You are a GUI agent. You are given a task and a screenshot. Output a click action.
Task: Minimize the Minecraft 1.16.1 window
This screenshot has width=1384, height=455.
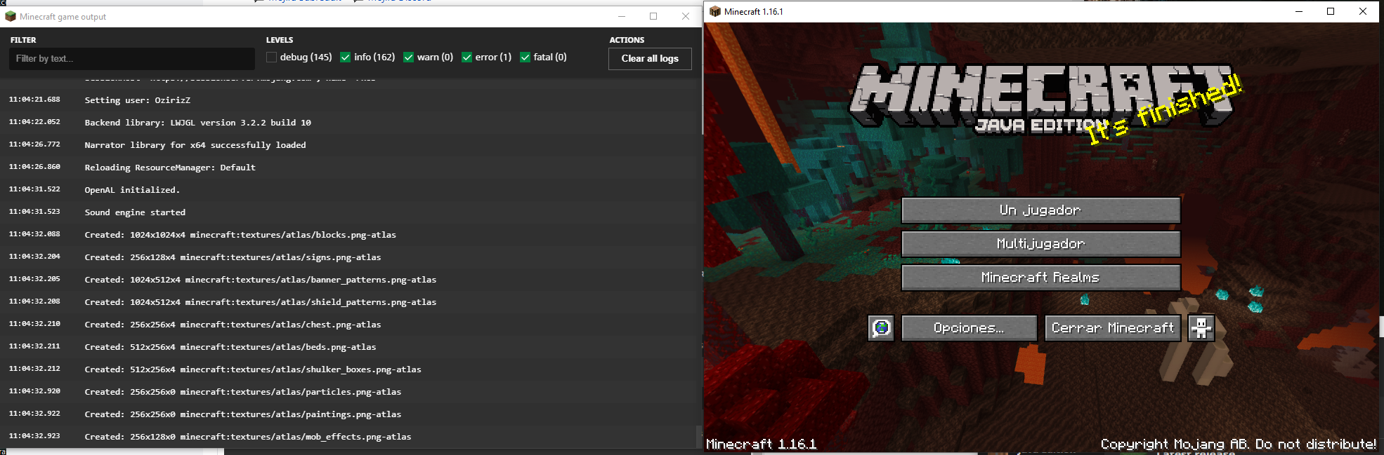[x=1299, y=11]
